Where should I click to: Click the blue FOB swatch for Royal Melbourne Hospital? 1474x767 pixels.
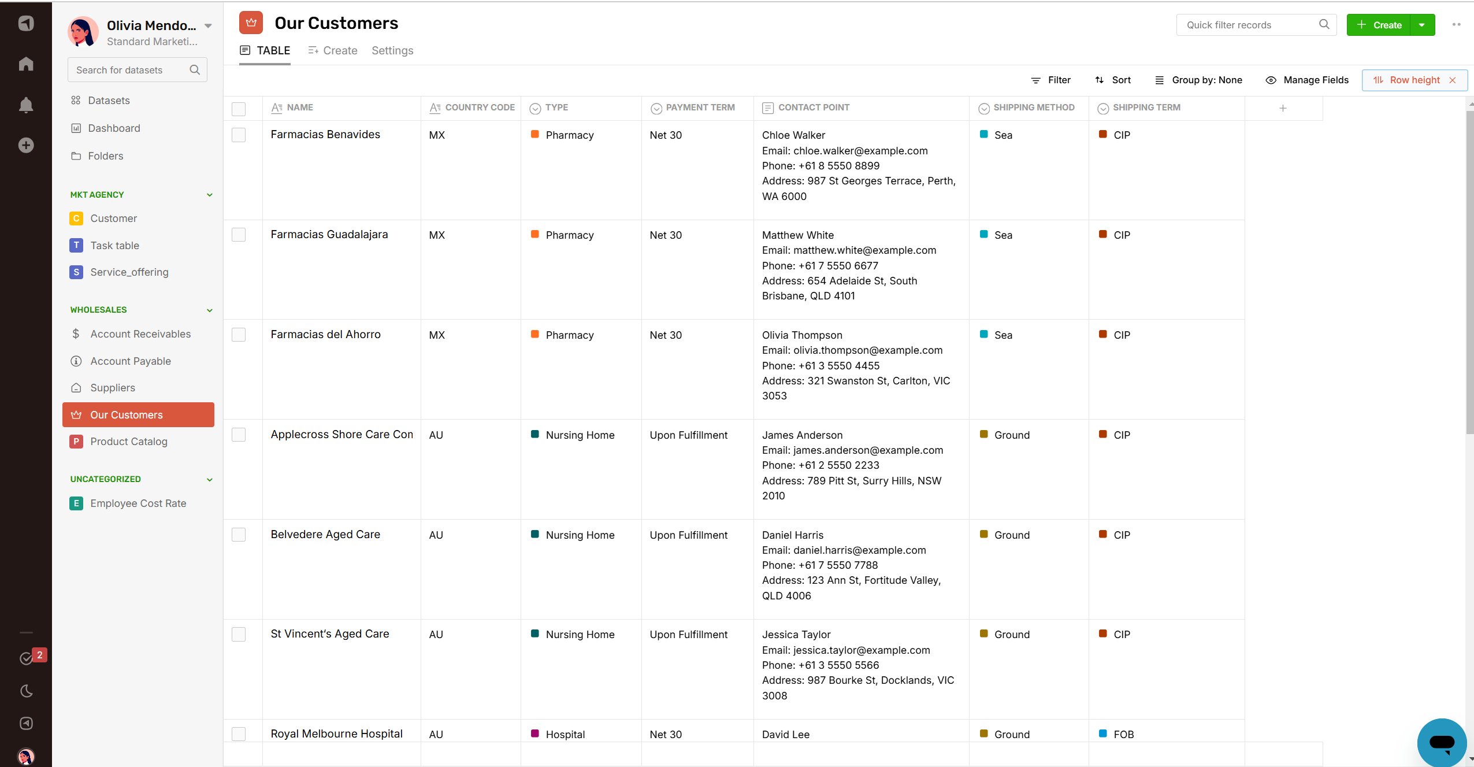pyautogui.click(x=1103, y=733)
